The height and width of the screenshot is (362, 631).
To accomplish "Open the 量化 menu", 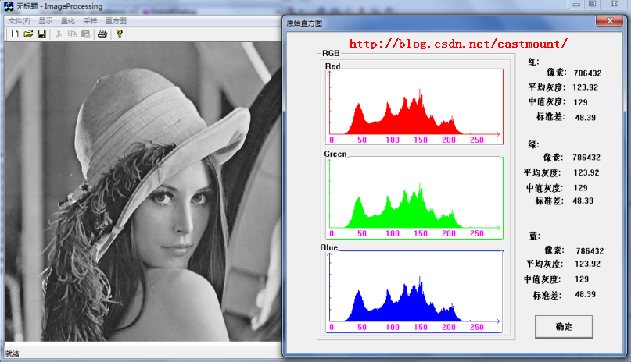I will [67, 21].
